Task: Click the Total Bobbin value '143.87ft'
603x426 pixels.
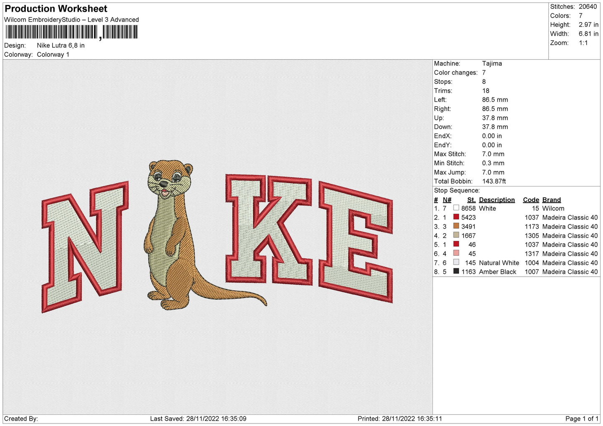Action: point(494,181)
